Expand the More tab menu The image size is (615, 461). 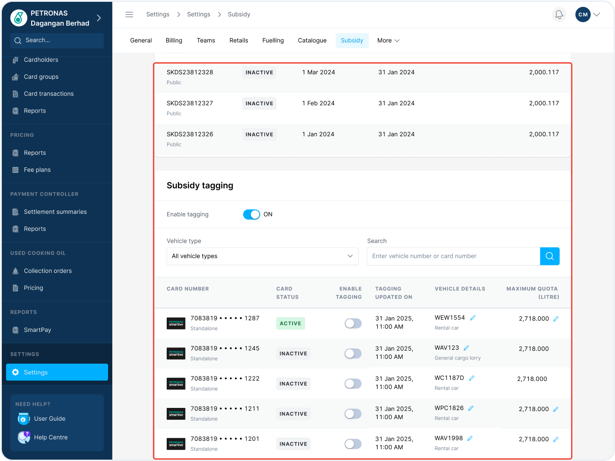(388, 40)
